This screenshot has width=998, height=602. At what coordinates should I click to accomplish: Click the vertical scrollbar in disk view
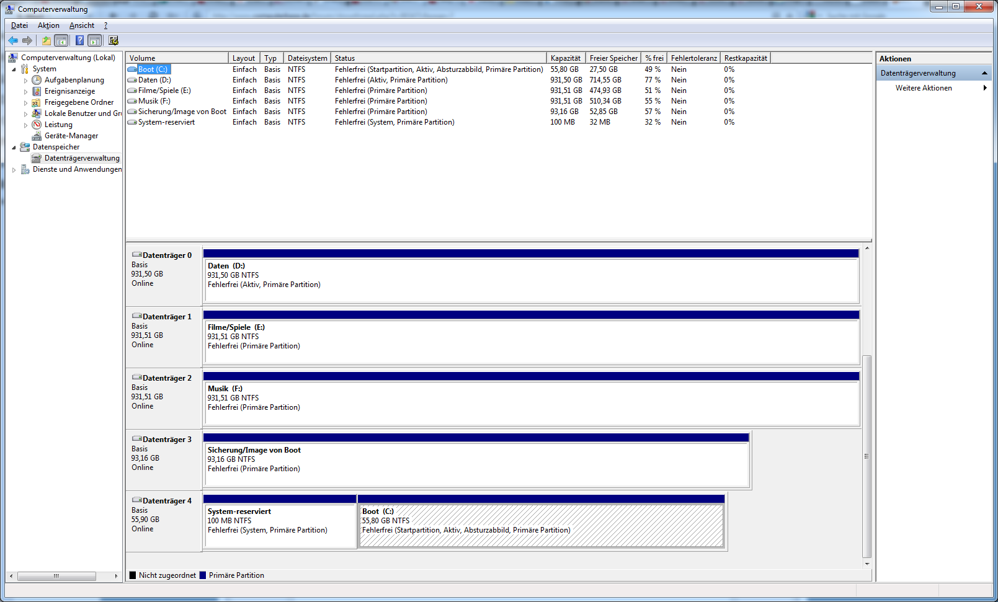click(867, 456)
